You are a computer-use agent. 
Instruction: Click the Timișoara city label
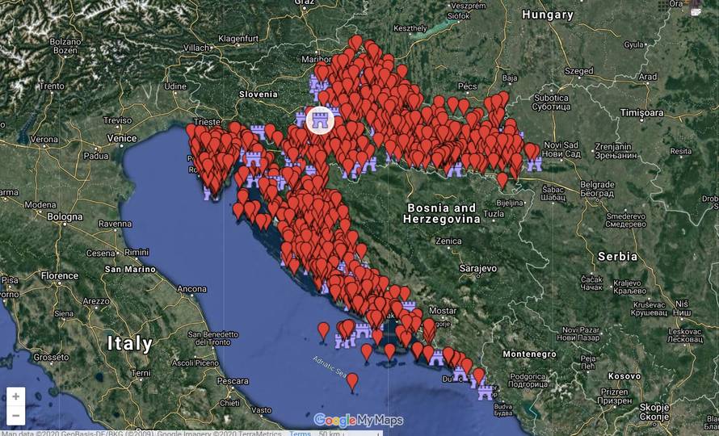click(x=641, y=112)
